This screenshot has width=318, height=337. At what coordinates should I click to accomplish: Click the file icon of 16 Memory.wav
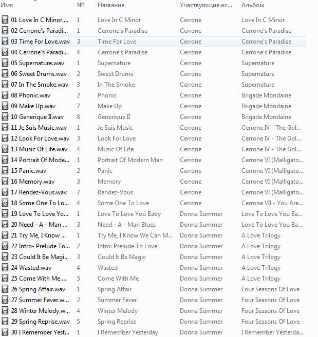pos(5,182)
